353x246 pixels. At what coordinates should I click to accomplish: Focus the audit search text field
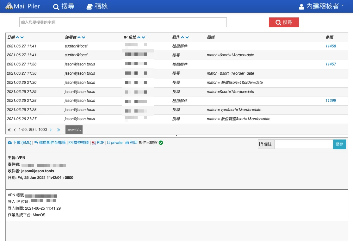[123, 22]
